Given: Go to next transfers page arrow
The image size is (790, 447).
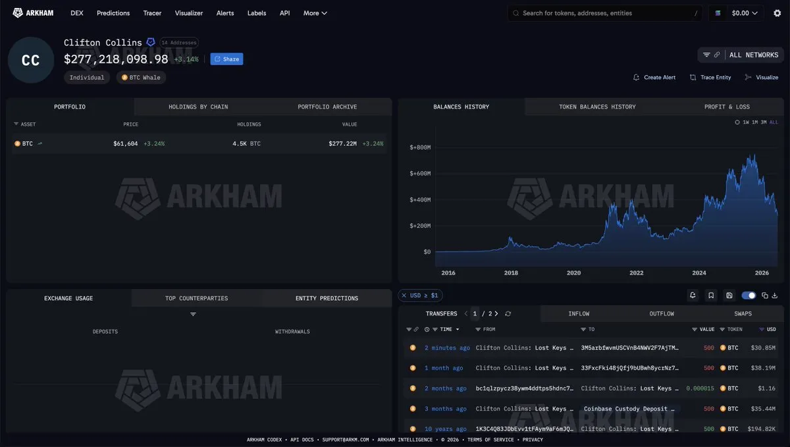Looking at the screenshot, I should click(496, 314).
